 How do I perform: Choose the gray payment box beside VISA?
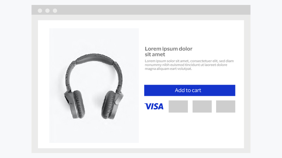178,106
